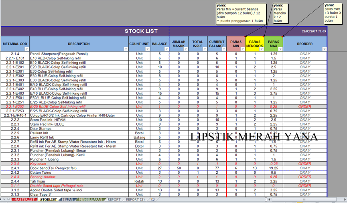
Task: Open the COUNT UNIT filter dropdown
Action: pos(147,49)
